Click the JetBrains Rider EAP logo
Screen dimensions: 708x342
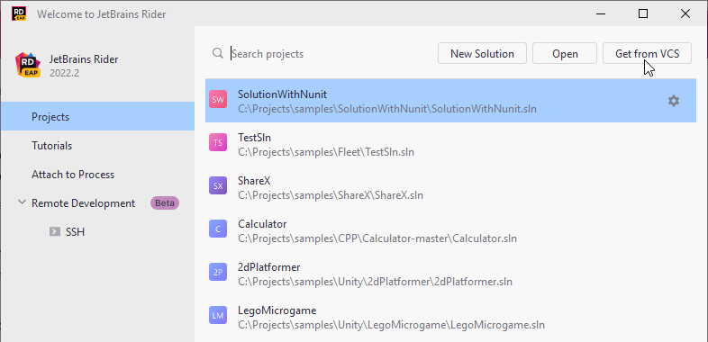pos(28,65)
